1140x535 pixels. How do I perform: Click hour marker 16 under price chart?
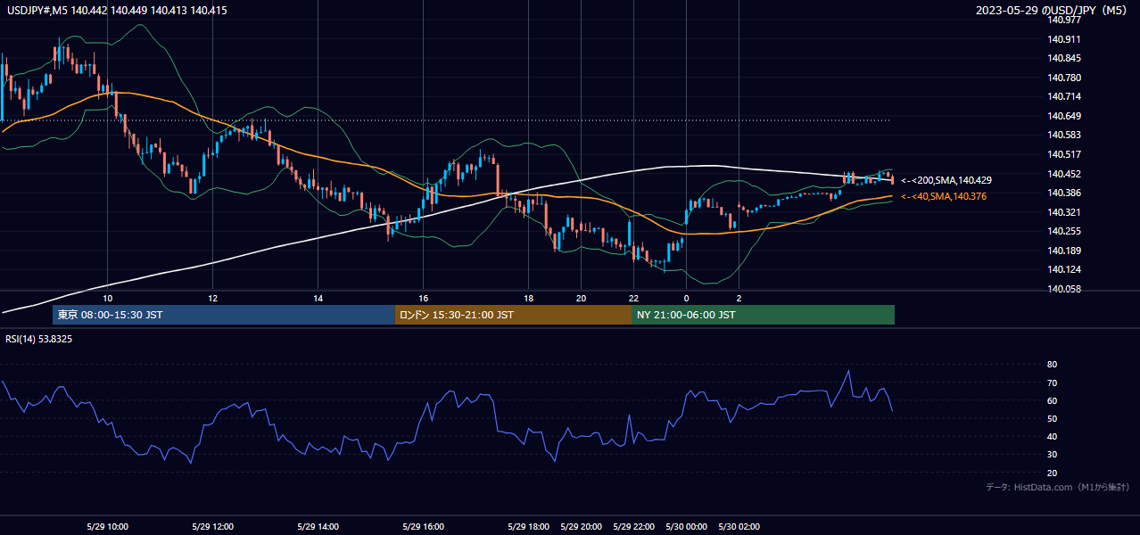[424, 299]
